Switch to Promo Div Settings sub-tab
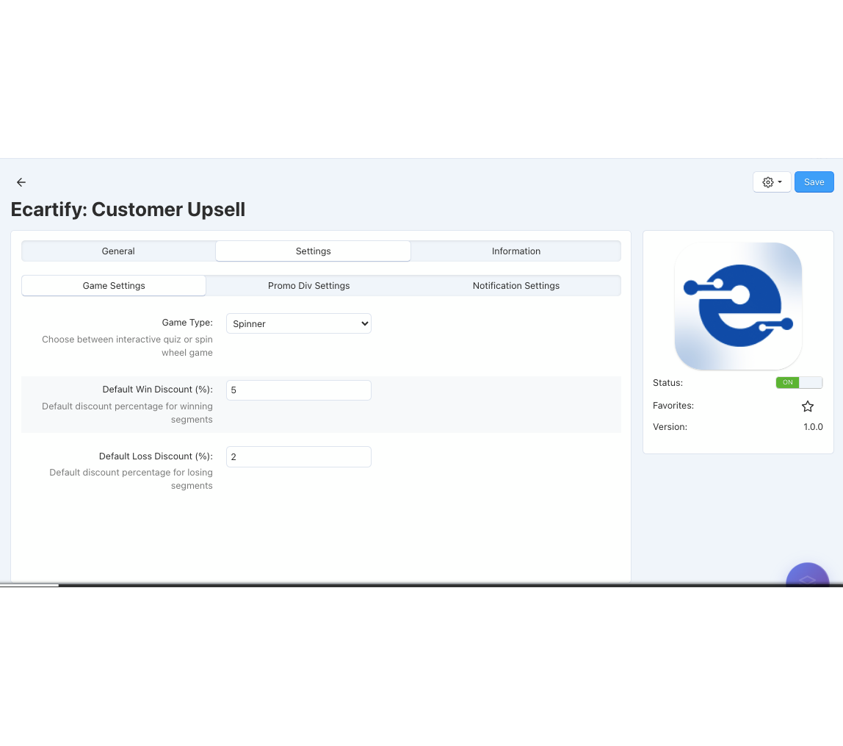843x746 pixels. point(308,286)
